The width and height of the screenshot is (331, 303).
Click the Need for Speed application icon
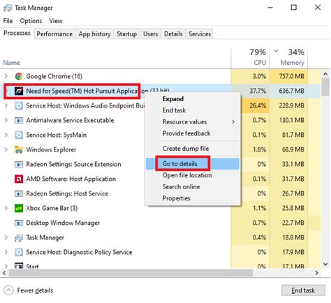pyautogui.click(x=19, y=91)
